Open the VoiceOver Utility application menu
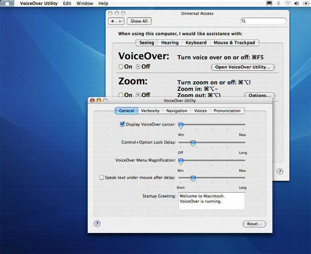Image resolution: width=311 pixels, height=254 pixels. [x=38, y=4]
